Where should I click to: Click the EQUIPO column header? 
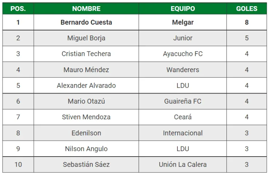pos(182,9)
